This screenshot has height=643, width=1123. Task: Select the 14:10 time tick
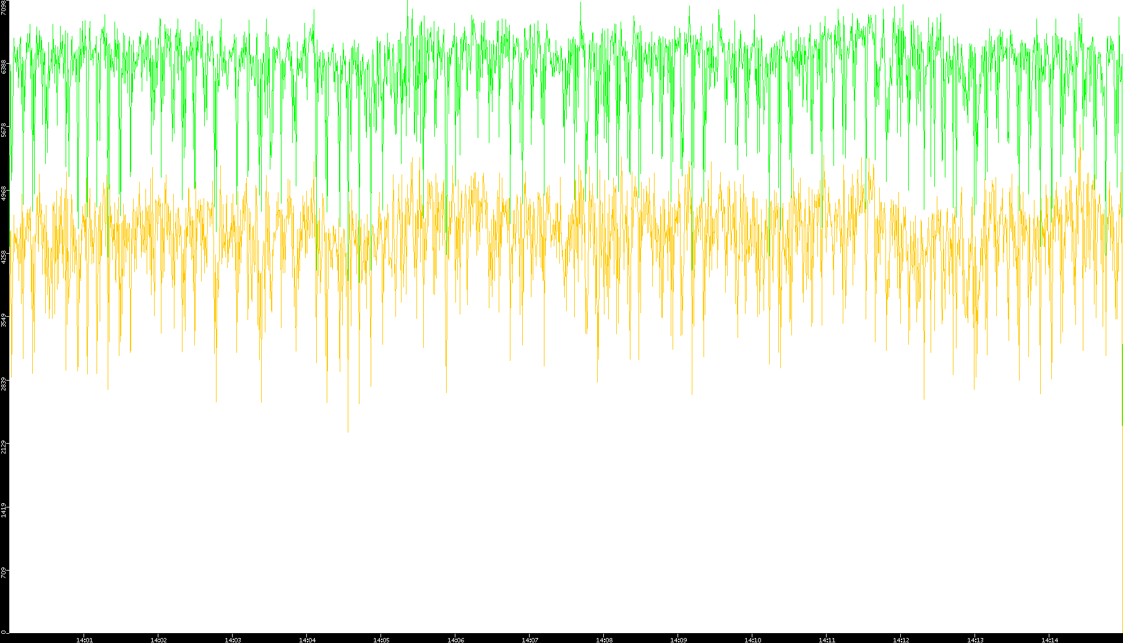click(752, 640)
